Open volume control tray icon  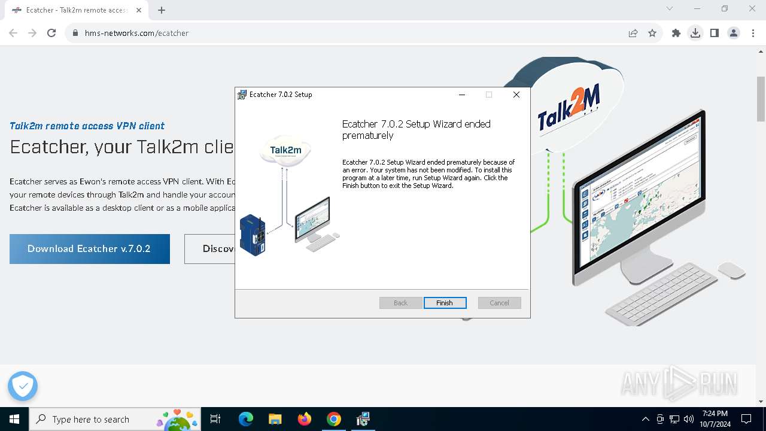tap(689, 419)
